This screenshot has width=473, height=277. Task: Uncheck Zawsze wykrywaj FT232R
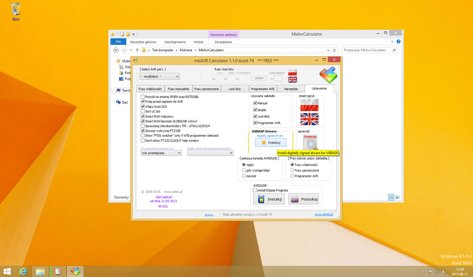click(143, 131)
